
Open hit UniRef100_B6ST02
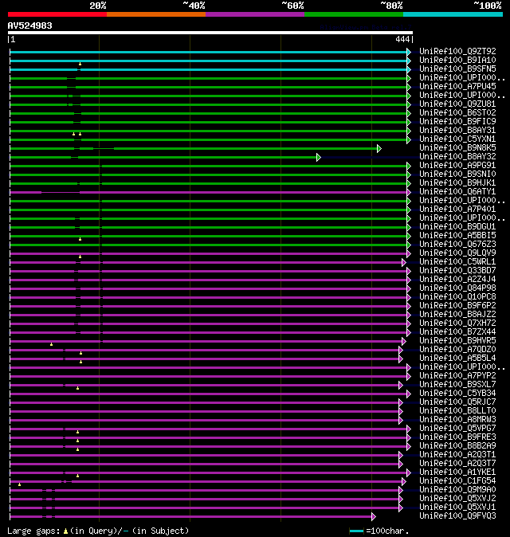pos(457,112)
